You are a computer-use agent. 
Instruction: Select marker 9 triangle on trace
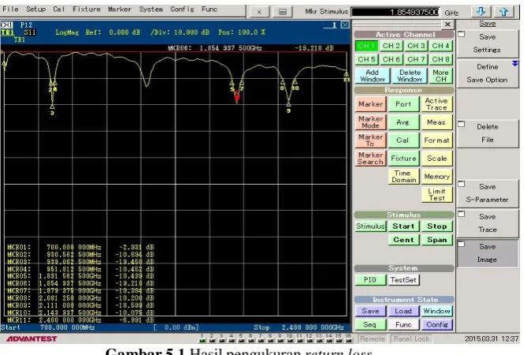tap(288, 105)
